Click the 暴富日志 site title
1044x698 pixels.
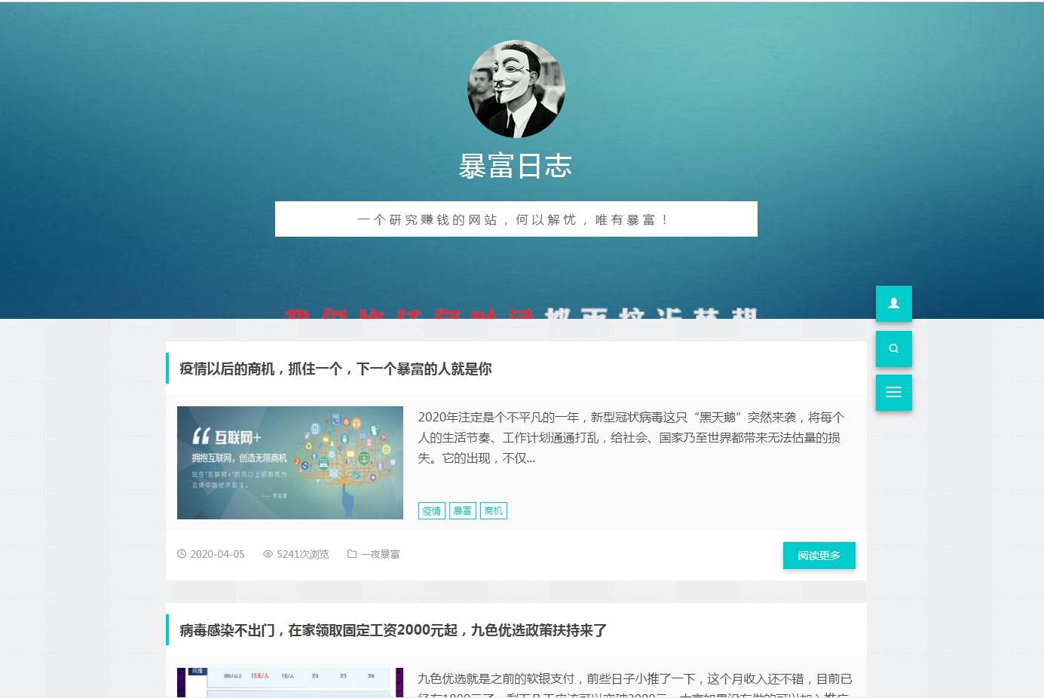pos(516,167)
